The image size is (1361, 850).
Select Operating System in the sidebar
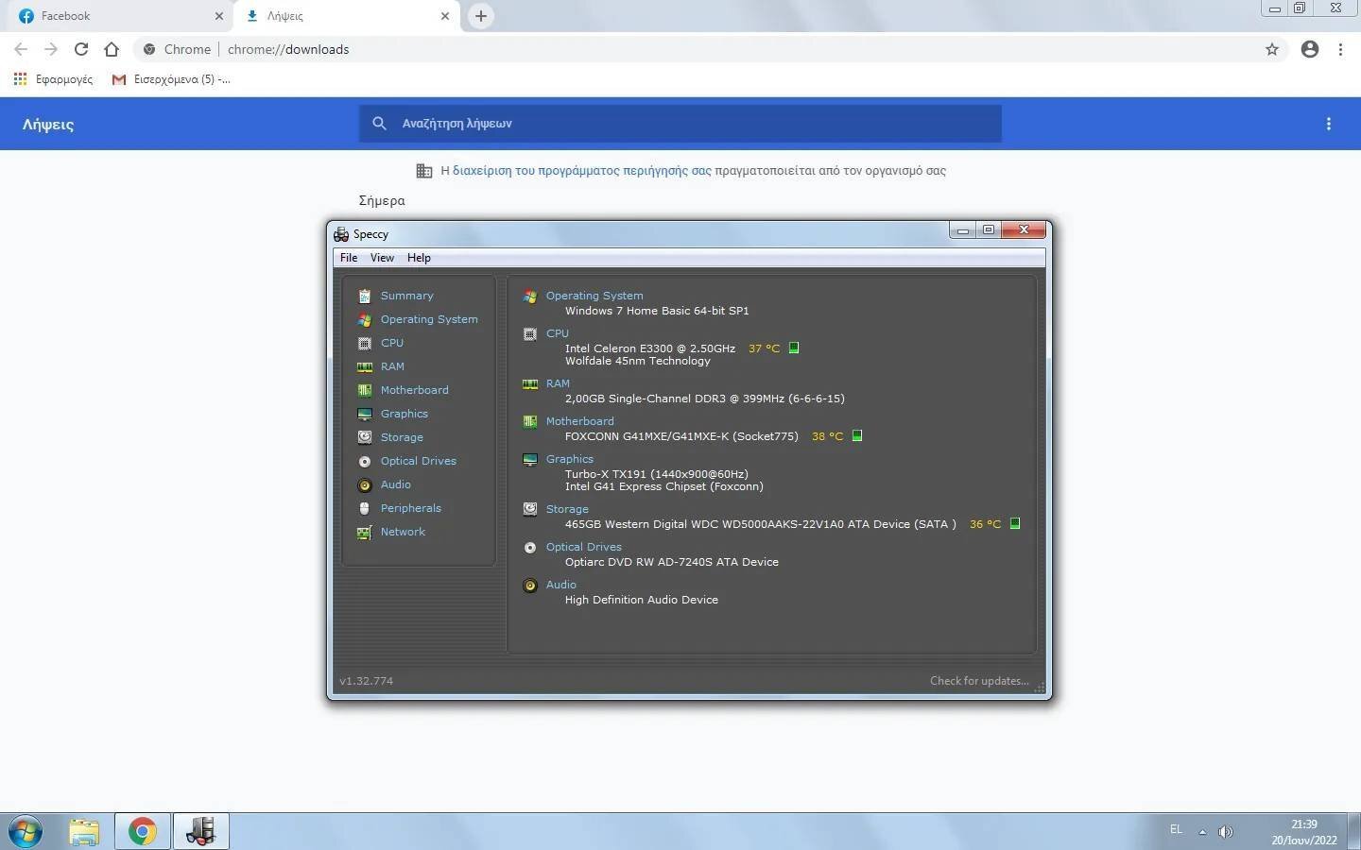(429, 319)
